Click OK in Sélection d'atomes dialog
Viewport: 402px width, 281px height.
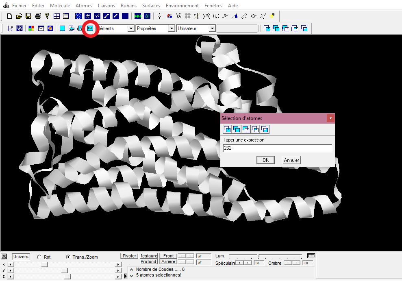point(265,160)
